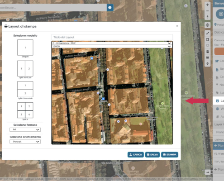
Task: Choose the Split Orizzontale layout model
Action: click(x=25, y=89)
